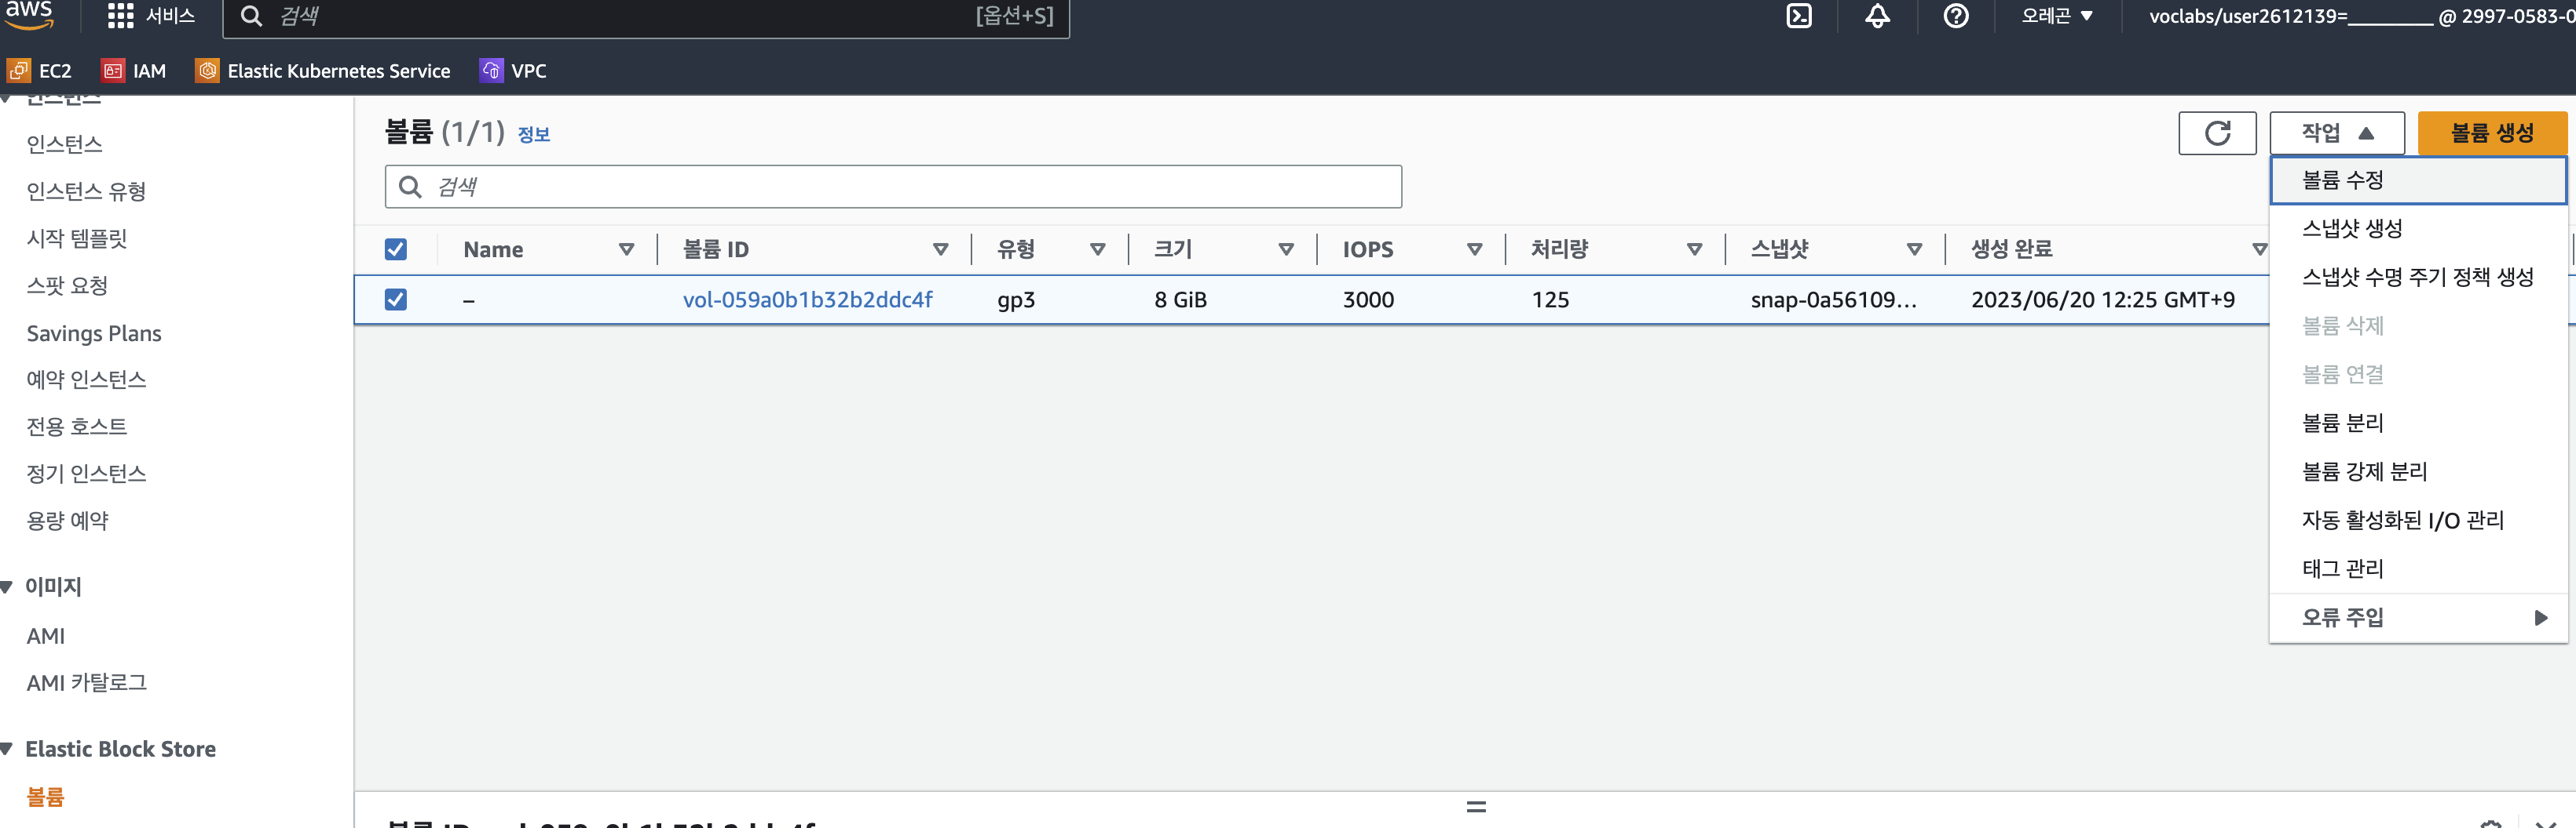
Task: Go to 인스턴스 유형 in sidebar
Action: coord(86,192)
